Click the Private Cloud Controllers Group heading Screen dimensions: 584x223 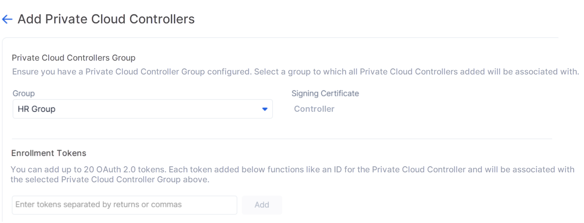pyautogui.click(x=74, y=58)
